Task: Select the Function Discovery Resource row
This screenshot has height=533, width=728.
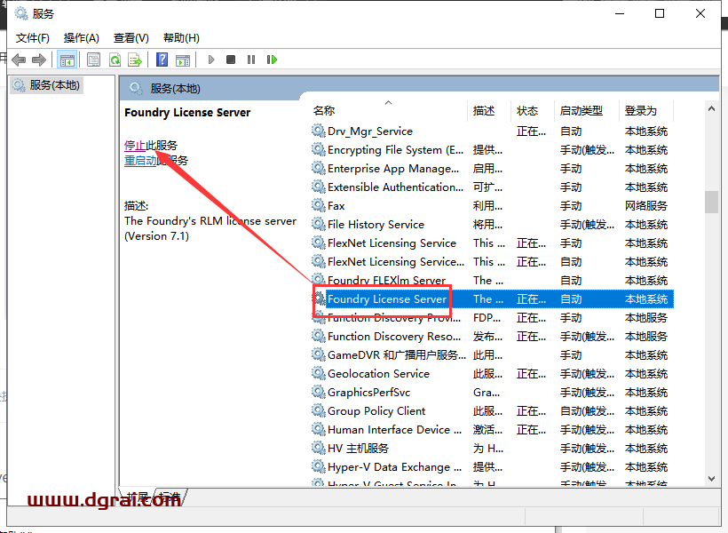Action: click(492, 336)
